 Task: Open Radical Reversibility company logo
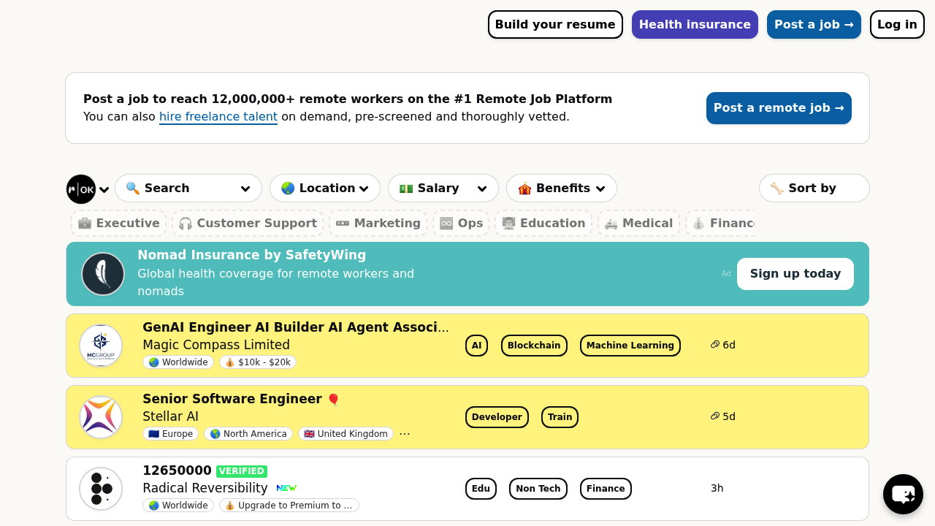[101, 489]
